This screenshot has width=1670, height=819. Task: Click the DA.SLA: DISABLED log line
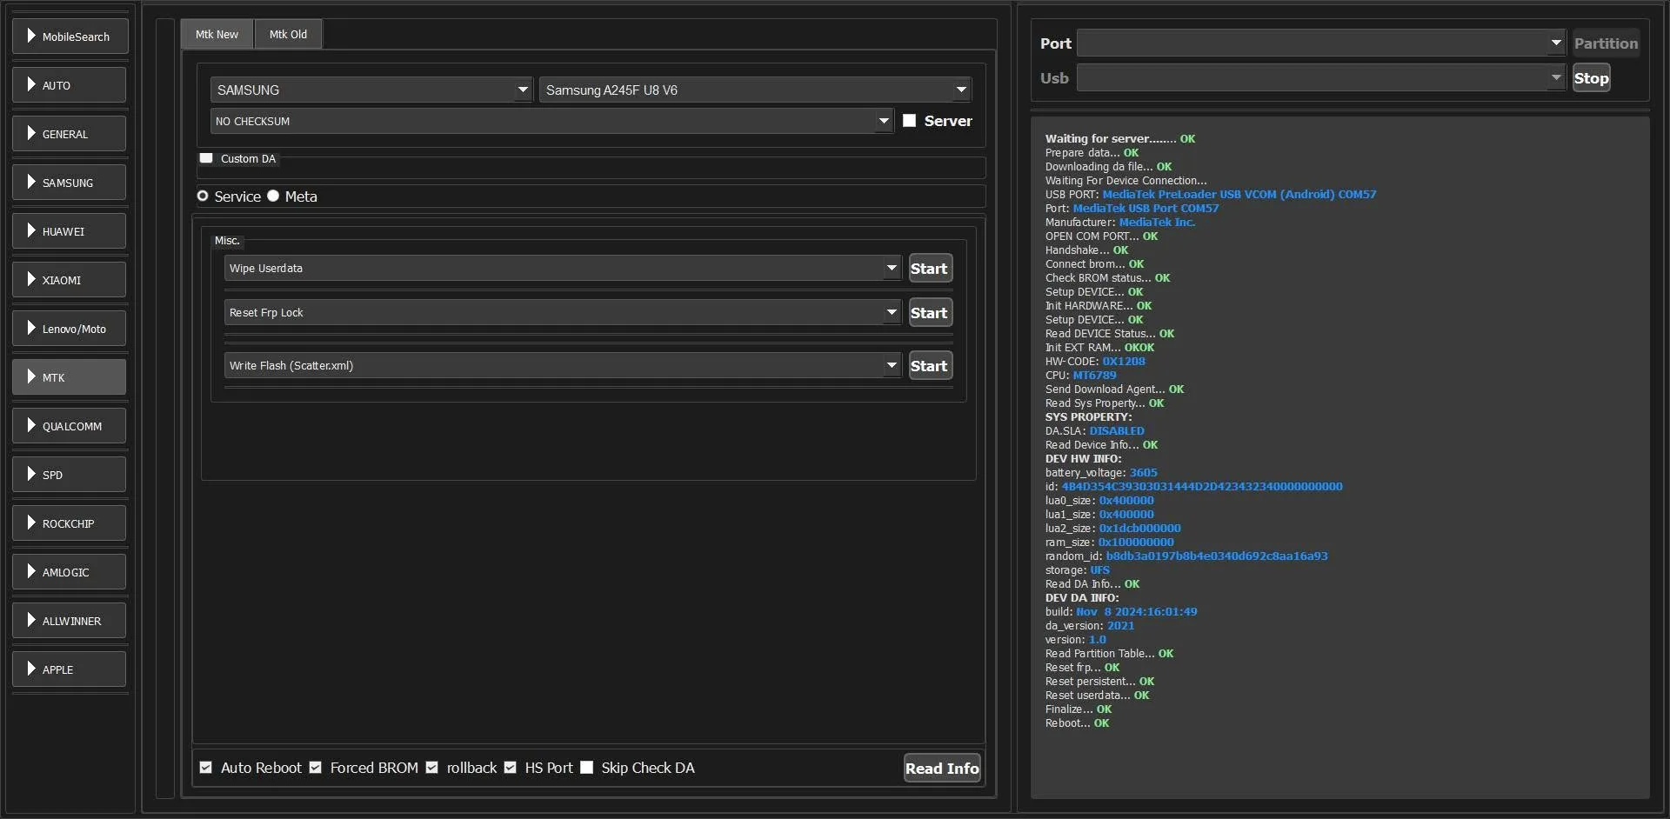tap(1095, 431)
